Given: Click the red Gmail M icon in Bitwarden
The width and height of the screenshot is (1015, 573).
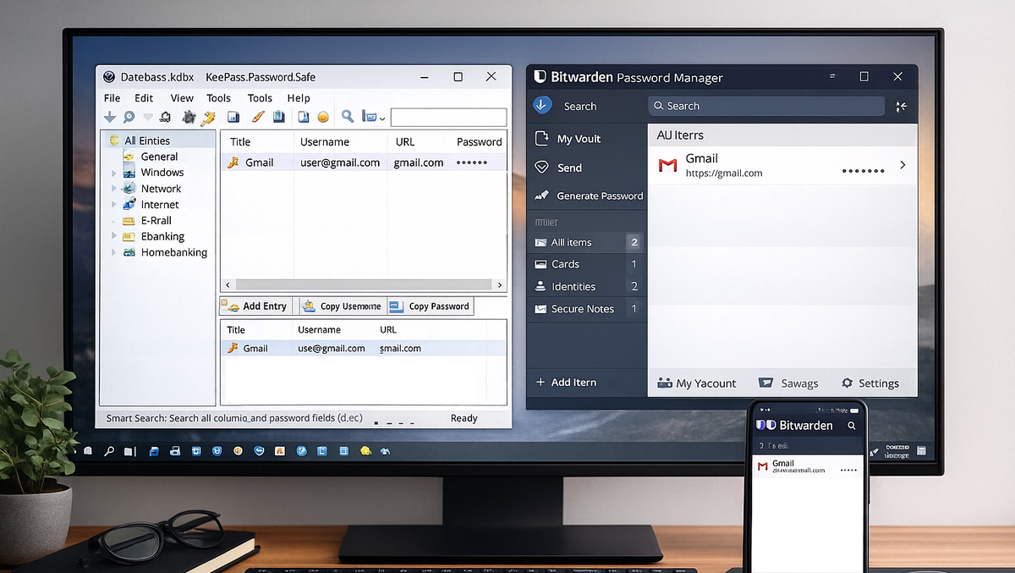Looking at the screenshot, I should click(x=667, y=166).
